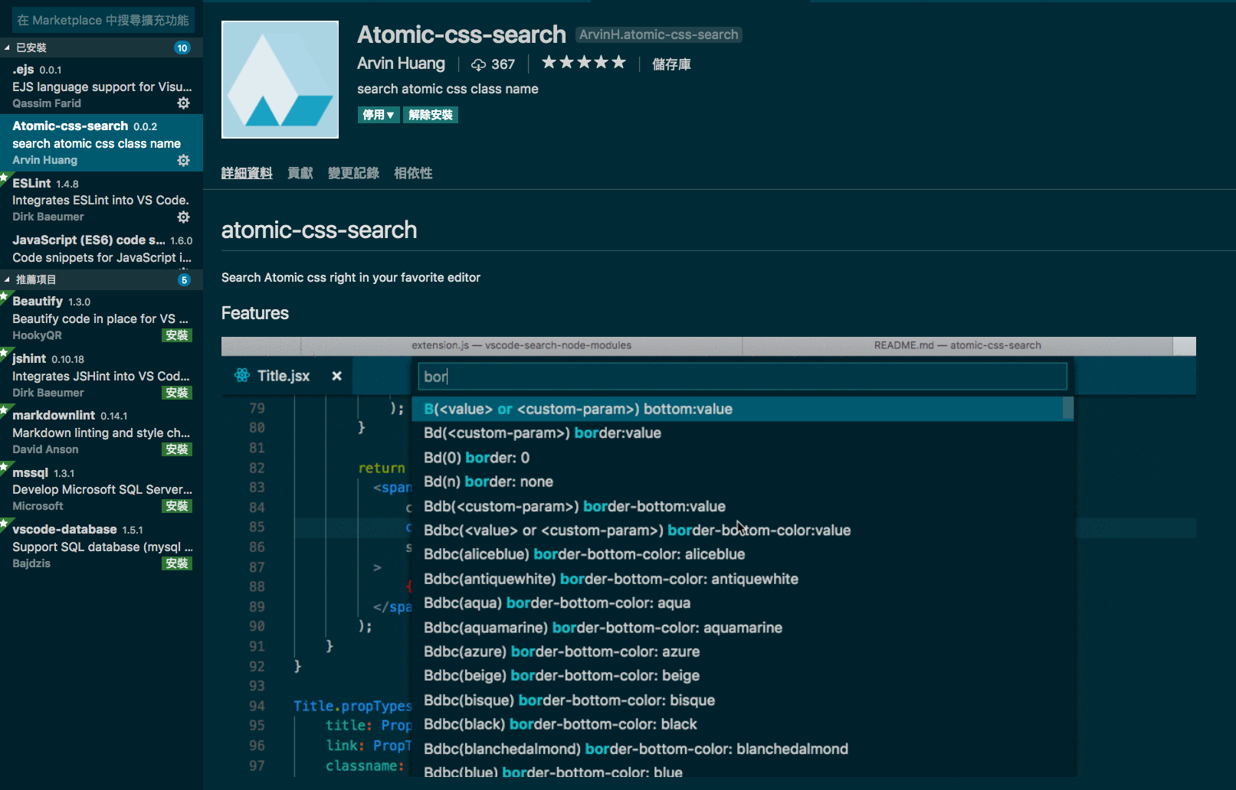This screenshot has height=790, width=1236.
Task: Install the markdownlint extension
Action: pos(177,449)
